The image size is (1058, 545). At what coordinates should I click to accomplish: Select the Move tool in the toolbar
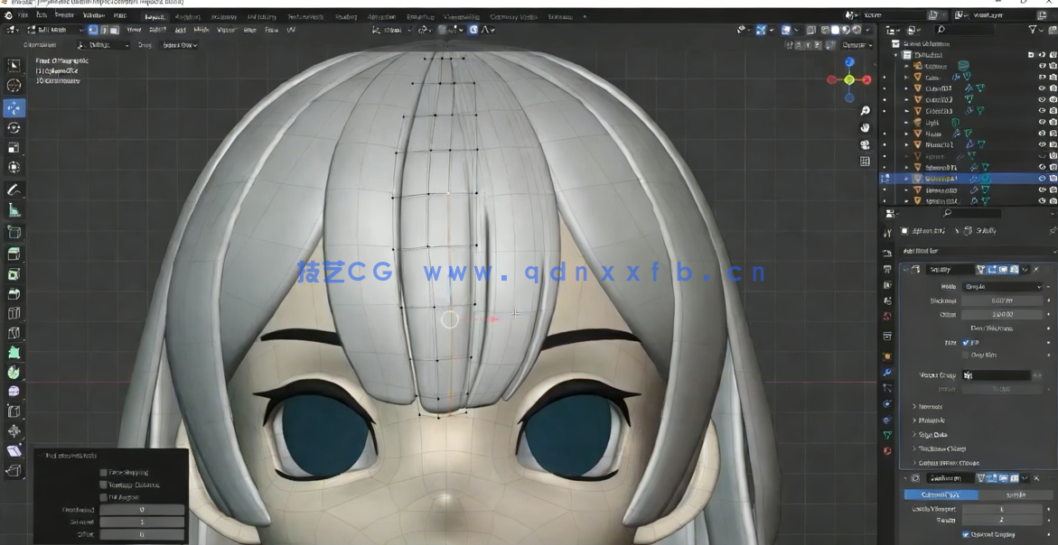[x=14, y=106]
